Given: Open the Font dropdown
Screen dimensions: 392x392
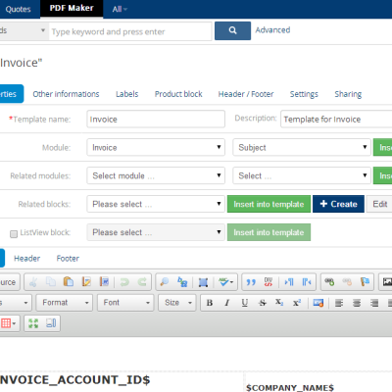Looking at the screenshot, I should pyautogui.click(x=125, y=303).
